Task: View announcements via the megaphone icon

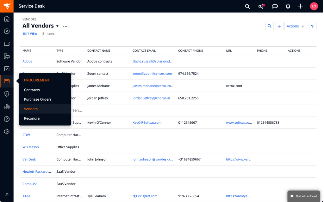Action: [x=260, y=6]
